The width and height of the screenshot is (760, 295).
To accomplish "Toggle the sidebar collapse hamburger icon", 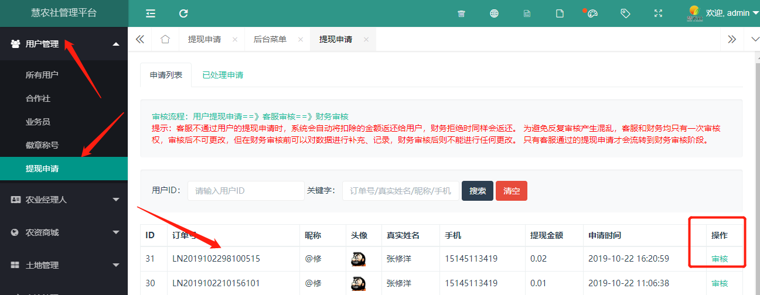I will [151, 13].
